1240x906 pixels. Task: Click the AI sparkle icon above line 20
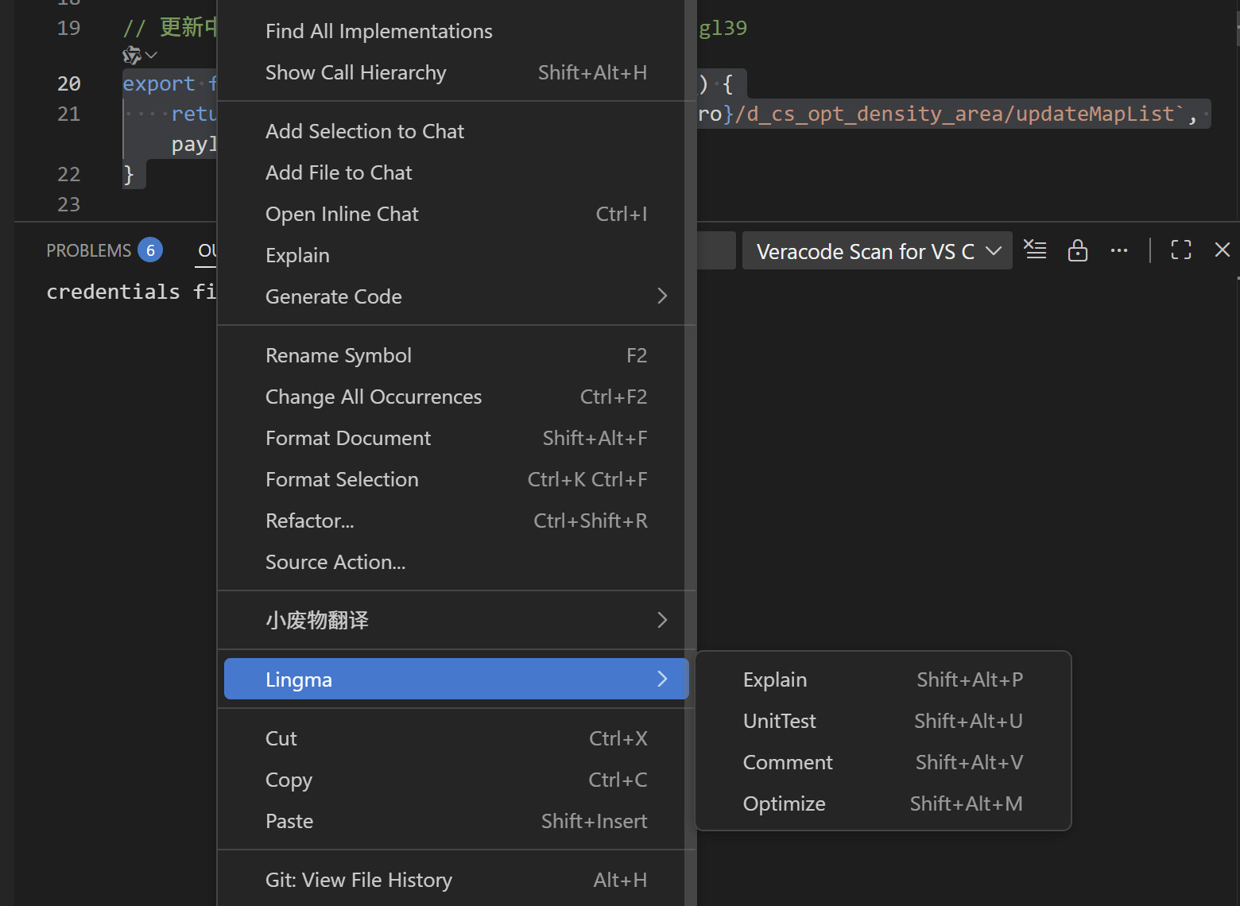pos(132,56)
